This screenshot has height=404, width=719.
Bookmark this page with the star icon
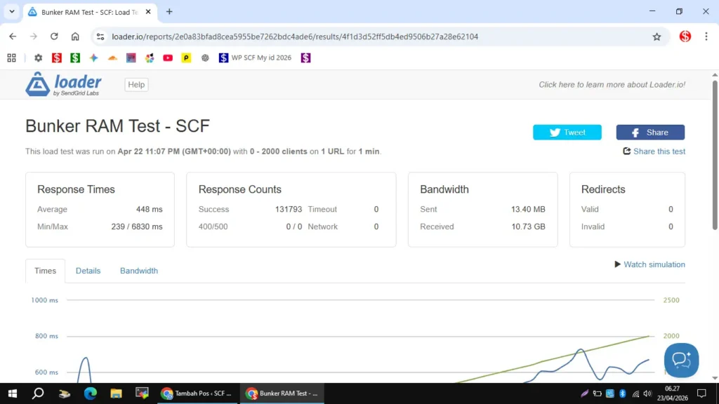(x=657, y=36)
